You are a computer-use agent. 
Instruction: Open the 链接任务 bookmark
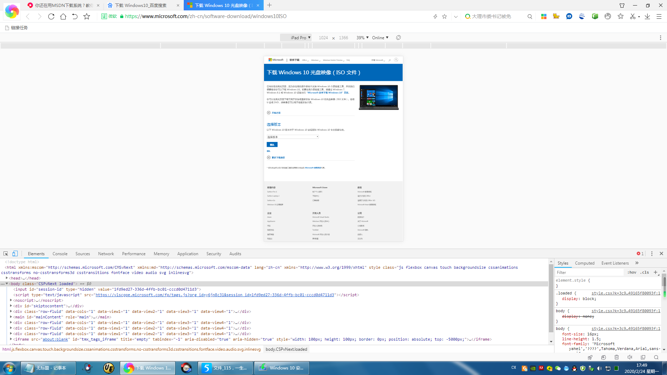pos(16,28)
